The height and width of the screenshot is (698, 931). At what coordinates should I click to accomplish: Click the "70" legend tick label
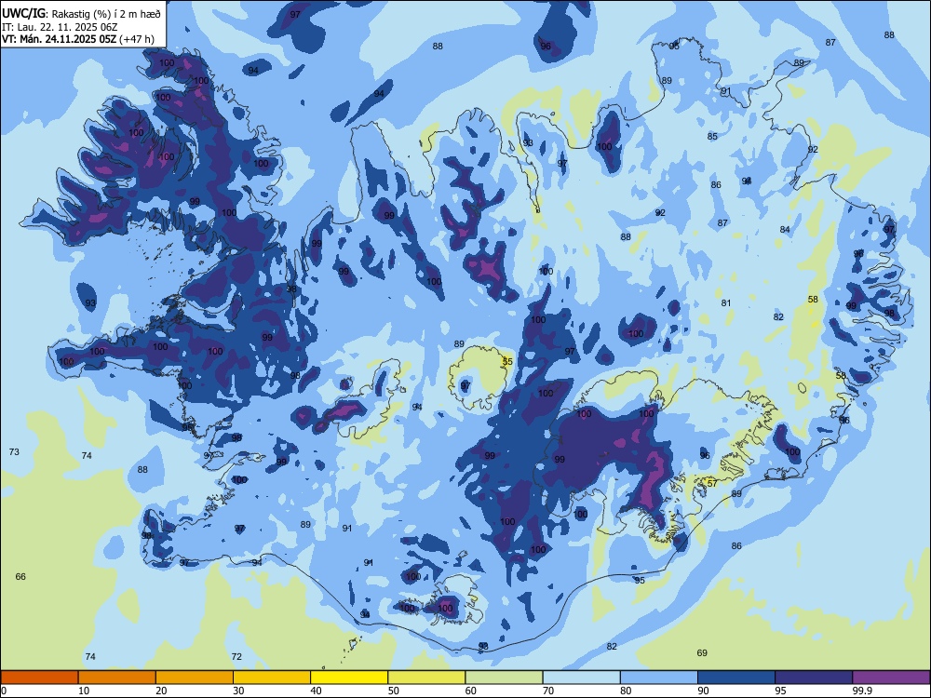point(548,691)
